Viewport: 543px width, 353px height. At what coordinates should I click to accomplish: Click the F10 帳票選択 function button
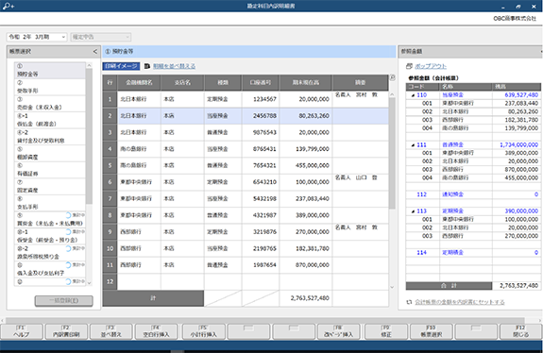tap(432, 331)
